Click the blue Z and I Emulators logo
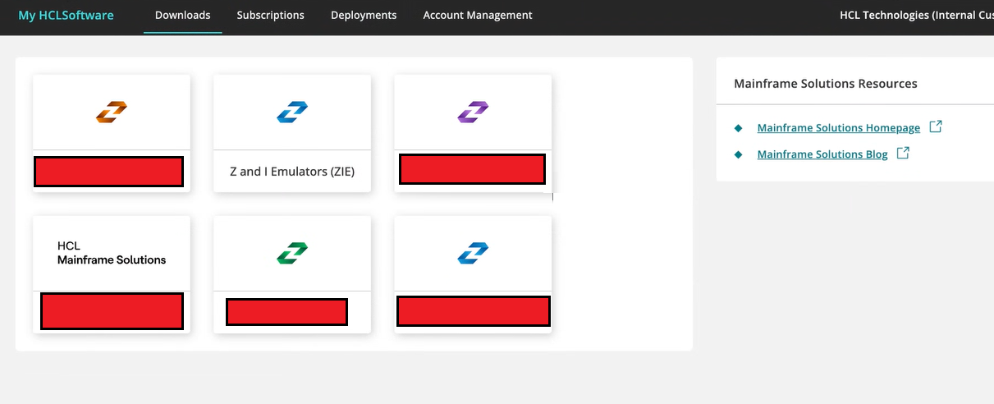Viewport: 994px width, 404px height. pos(292,112)
